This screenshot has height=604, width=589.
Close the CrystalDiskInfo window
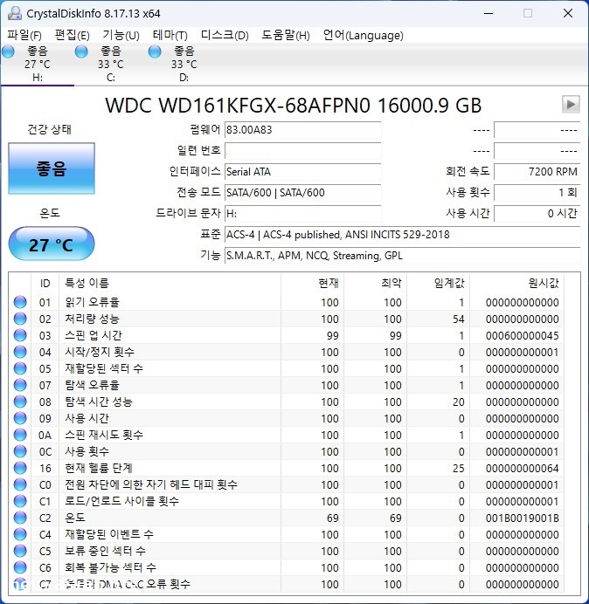567,13
